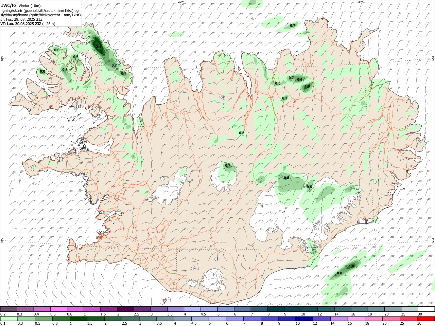Image resolution: width=435 pixels, height=326 pixels.
Task: Click the magenta 1.5 swatch in upper legend row
Action: 109,309
